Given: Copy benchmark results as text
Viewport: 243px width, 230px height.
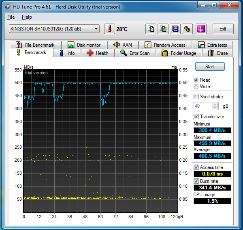Looking at the screenshot, I should [x=151, y=29].
